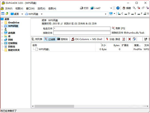The height and width of the screenshot is (113, 150).
Task: Select the WPS网盘\ row in file list
Action: [x=90, y=49]
